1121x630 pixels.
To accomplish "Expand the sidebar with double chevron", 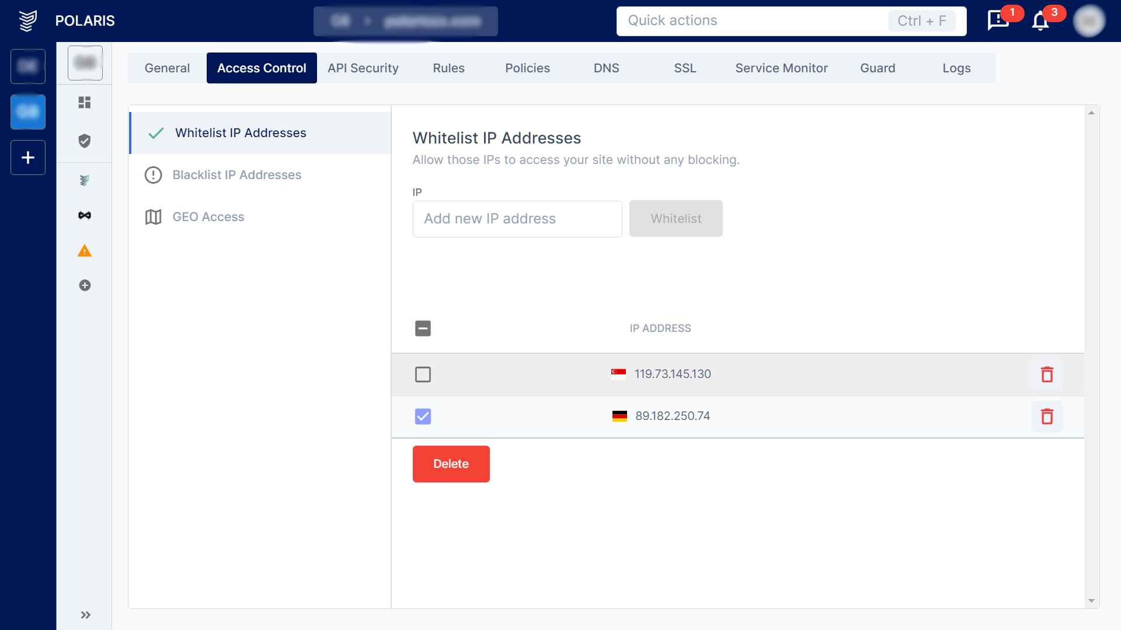I will (85, 615).
